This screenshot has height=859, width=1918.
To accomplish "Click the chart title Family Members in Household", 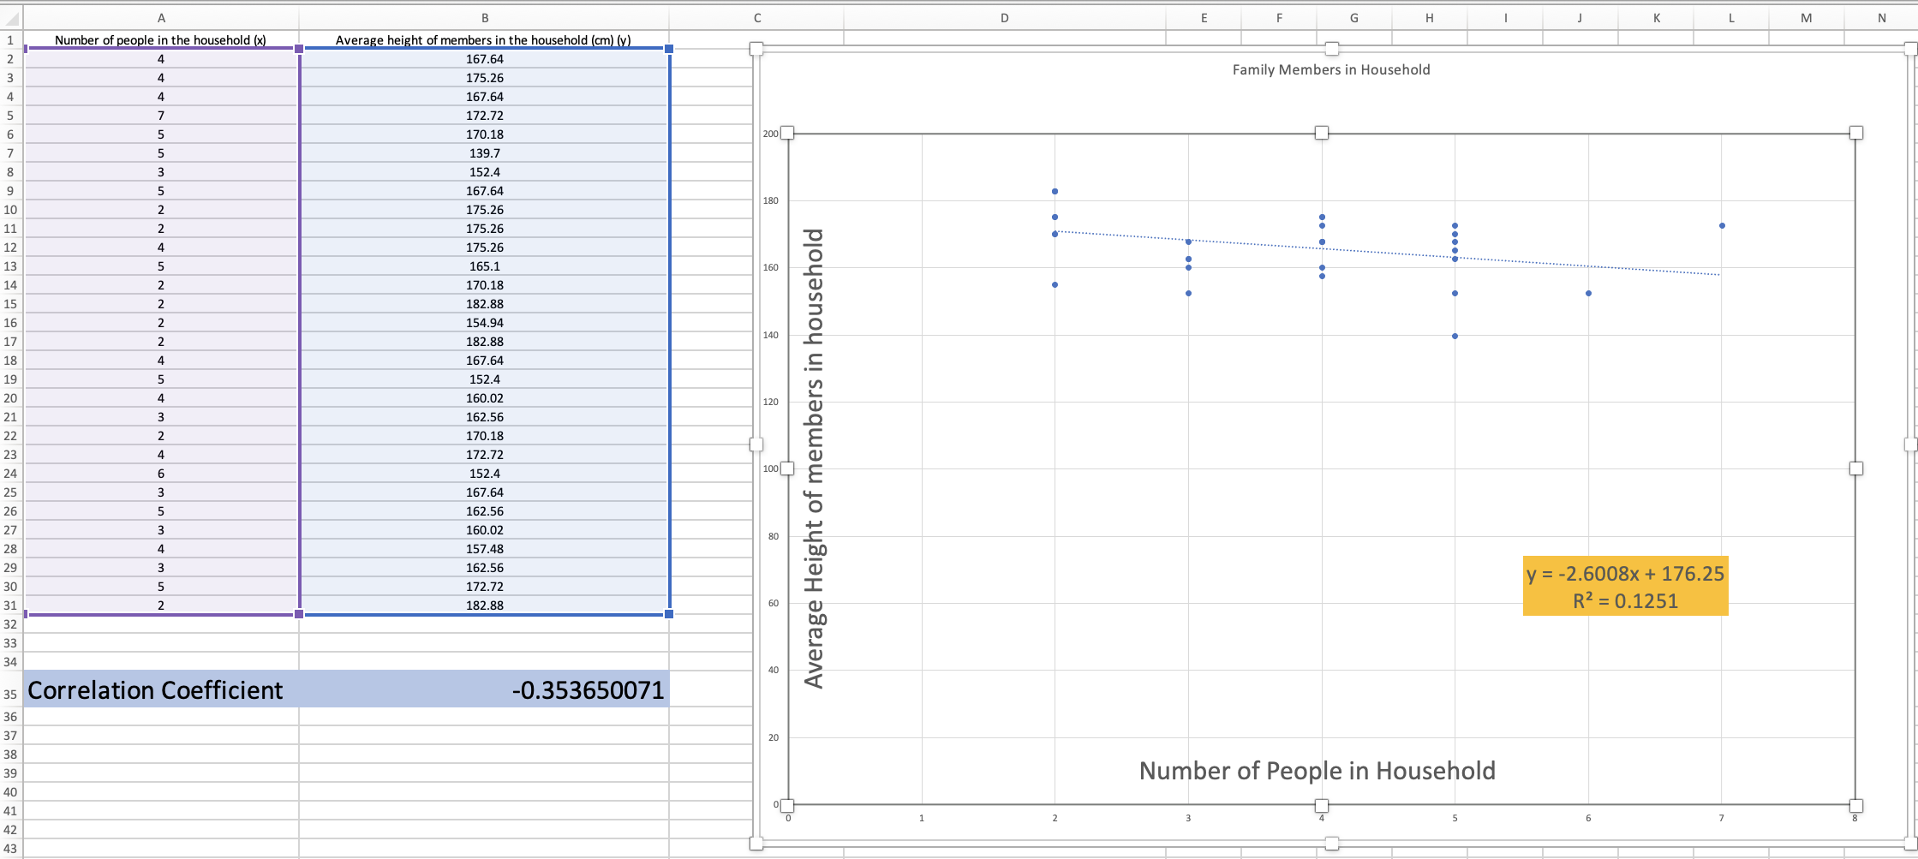I will (x=1330, y=70).
